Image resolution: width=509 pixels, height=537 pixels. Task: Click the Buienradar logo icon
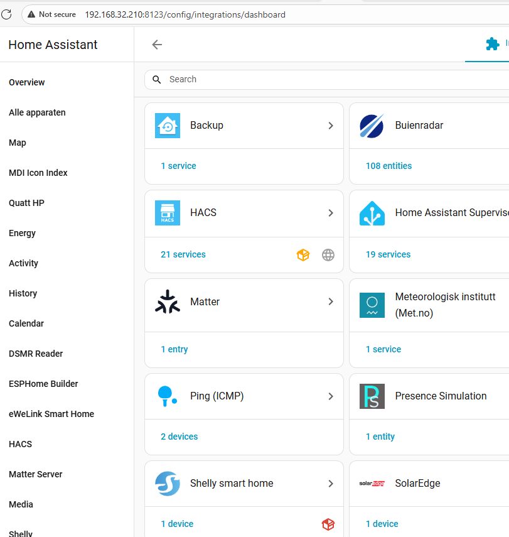372,126
